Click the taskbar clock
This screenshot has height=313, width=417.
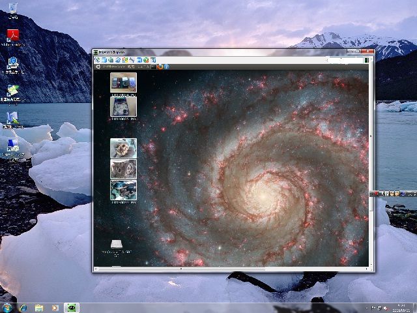403,308
